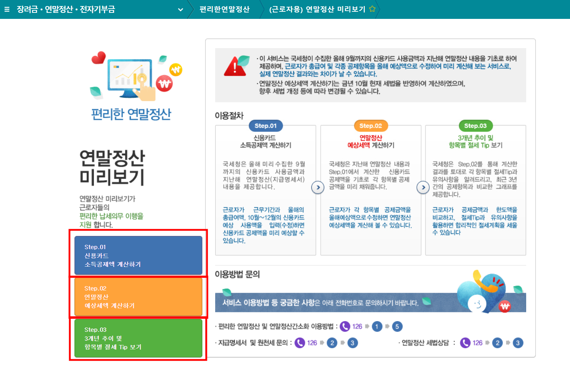Click the green Step.03 badge in 이용절차
570x371 pixels.
pos(475,125)
